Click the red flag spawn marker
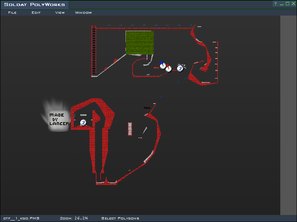Image resolution: width=297 pixels, height=222 pixels. (x=169, y=68)
